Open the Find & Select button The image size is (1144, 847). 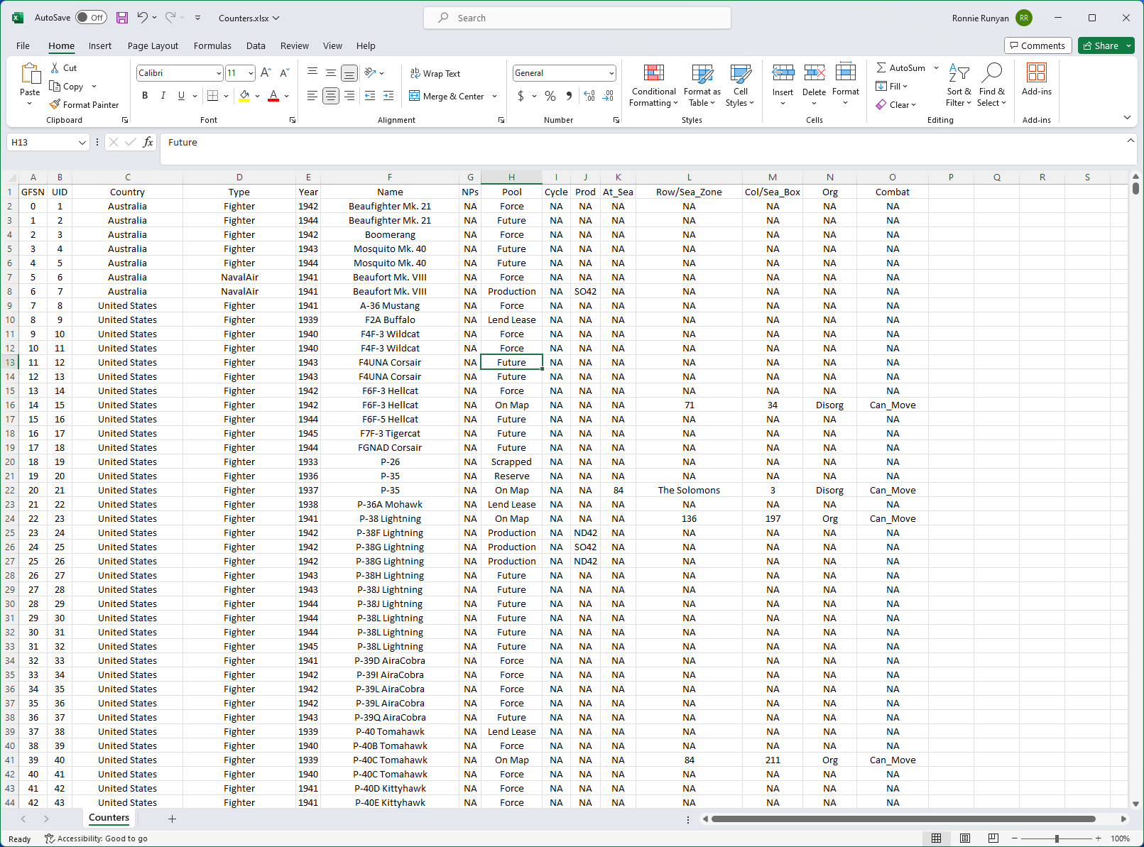[991, 85]
